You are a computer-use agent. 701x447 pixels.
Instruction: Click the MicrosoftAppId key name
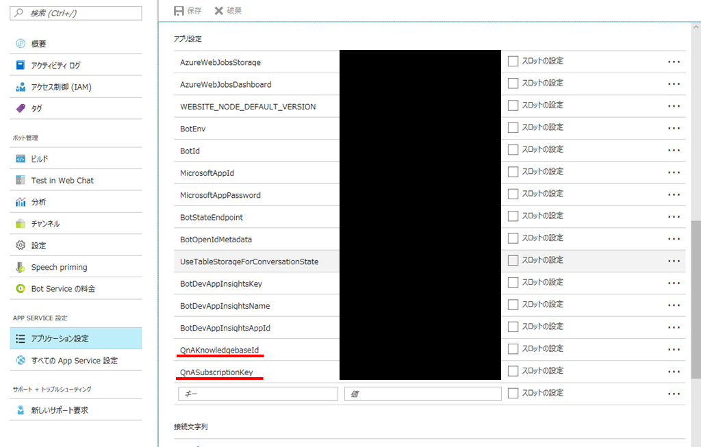click(207, 173)
